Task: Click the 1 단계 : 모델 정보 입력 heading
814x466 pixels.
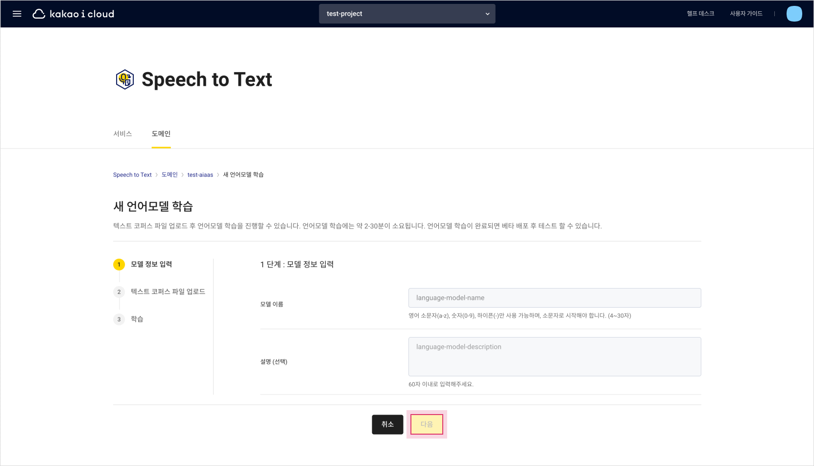Action: [x=297, y=265]
